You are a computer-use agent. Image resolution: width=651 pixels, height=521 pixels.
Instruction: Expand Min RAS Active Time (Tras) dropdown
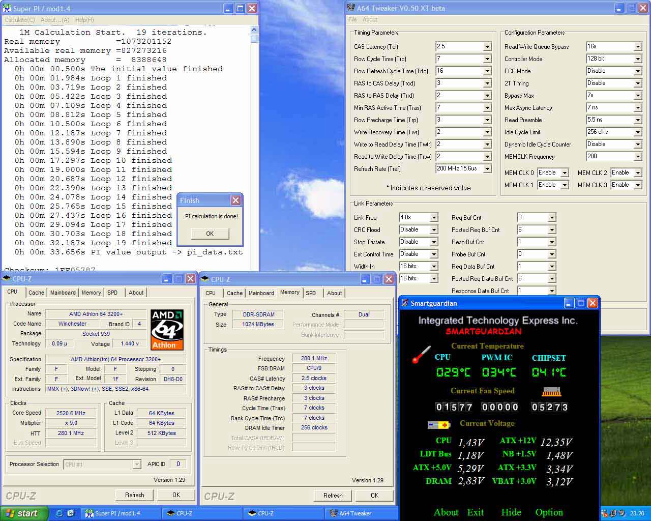click(487, 107)
